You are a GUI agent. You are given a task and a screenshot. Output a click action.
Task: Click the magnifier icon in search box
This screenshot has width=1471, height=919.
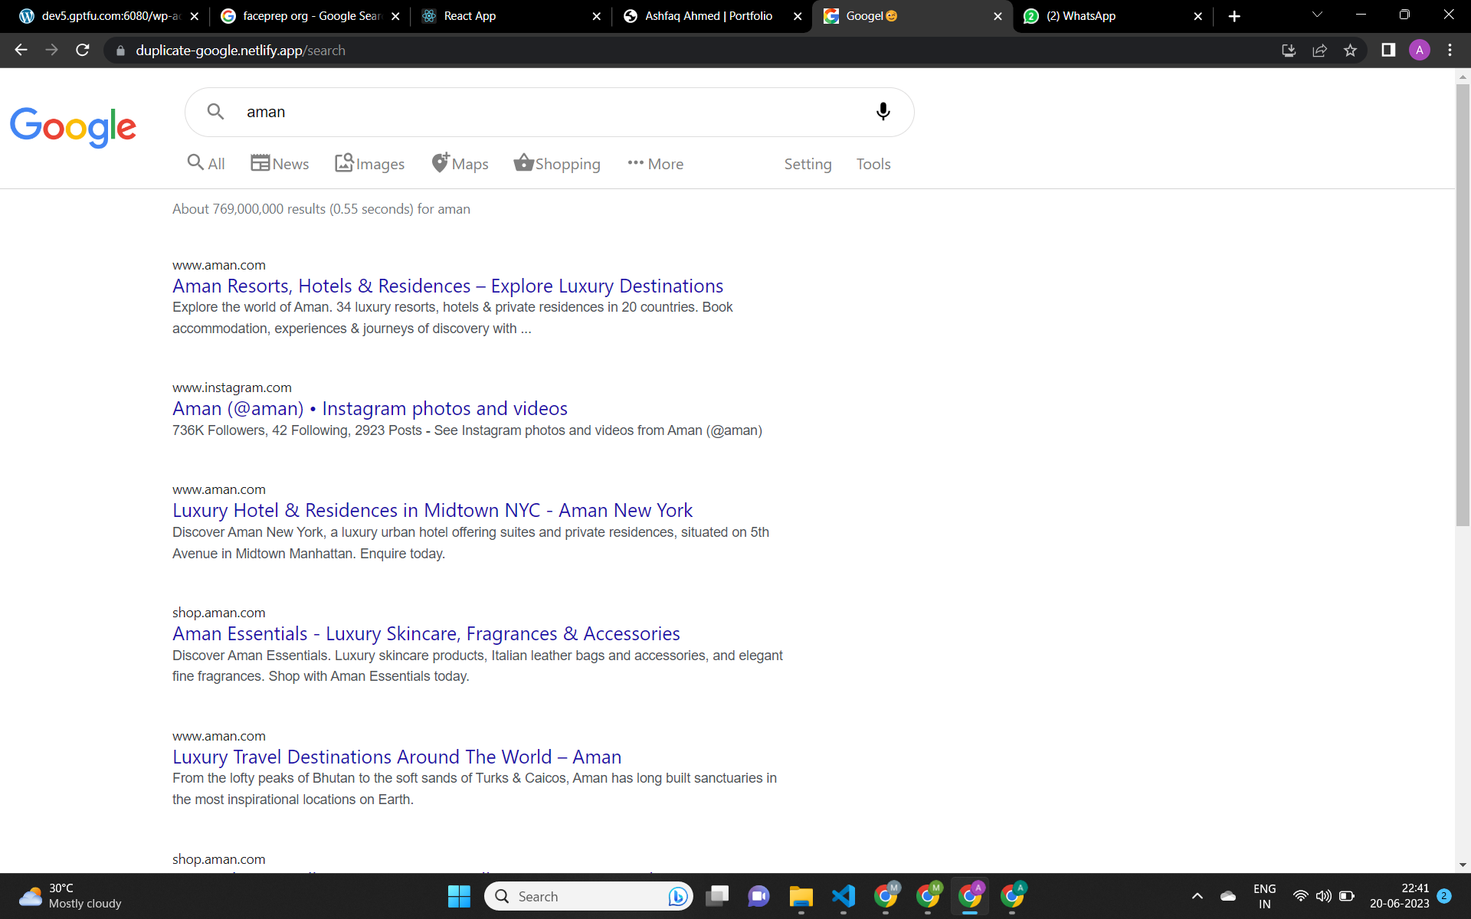coord(215,112)
